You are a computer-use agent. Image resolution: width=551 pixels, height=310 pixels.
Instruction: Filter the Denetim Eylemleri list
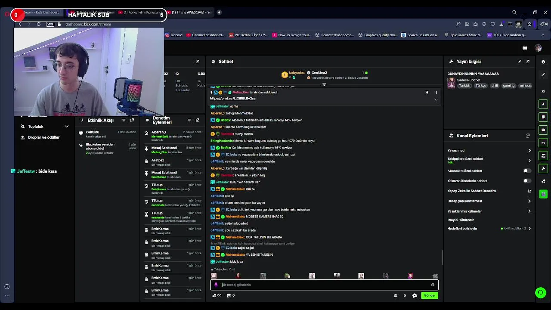coord(189,120)
